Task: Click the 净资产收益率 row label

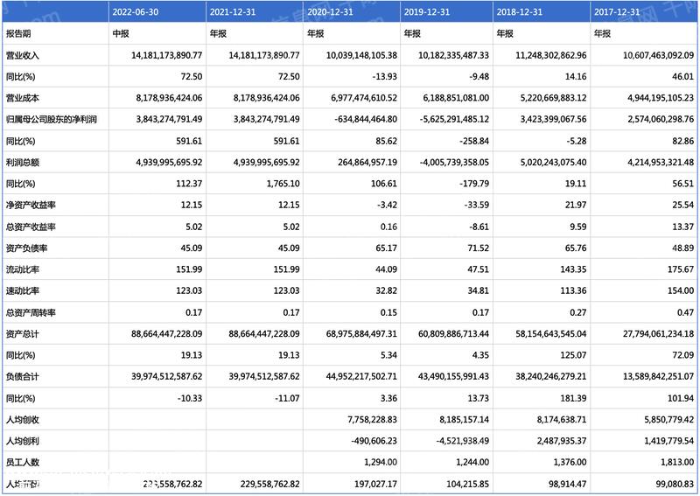Action: (x=31, y=205)
